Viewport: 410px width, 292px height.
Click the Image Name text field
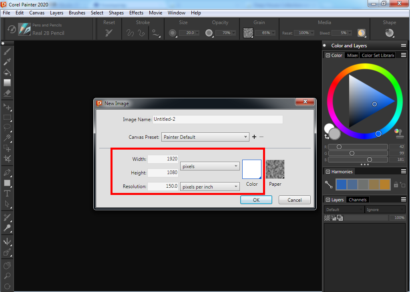(218, 120)
